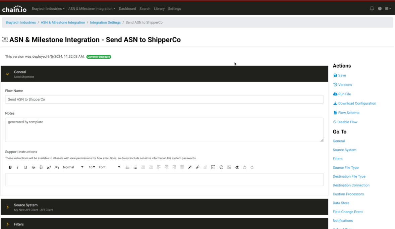395x229 pixels.
Task: Go to Source System link in sidebar
Action: pyautogui.click(x=344, y=150)
